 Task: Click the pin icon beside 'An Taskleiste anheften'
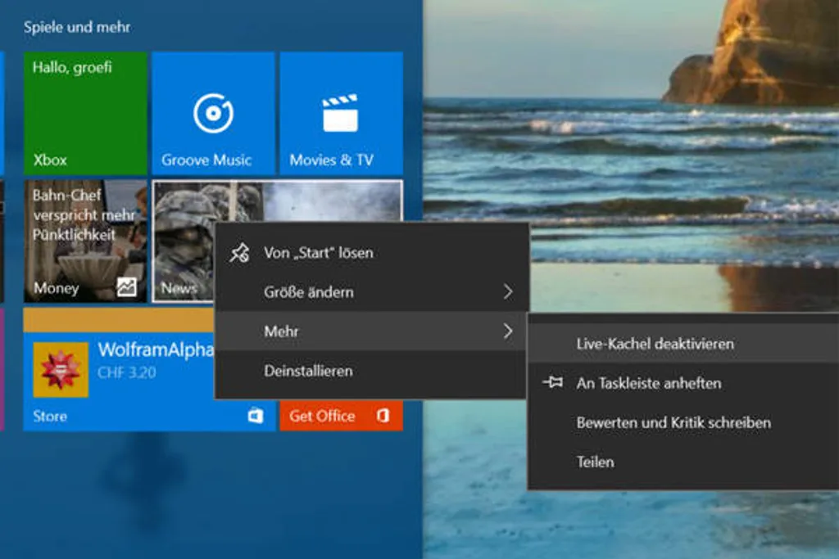click(x=553, y=382)
